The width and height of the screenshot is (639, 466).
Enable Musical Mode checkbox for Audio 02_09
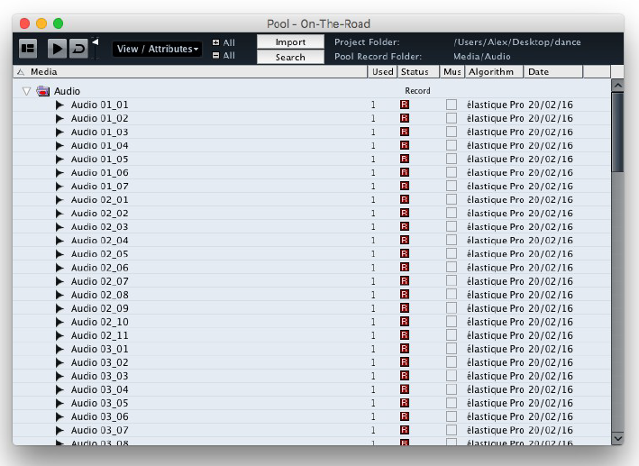(452, 308)
